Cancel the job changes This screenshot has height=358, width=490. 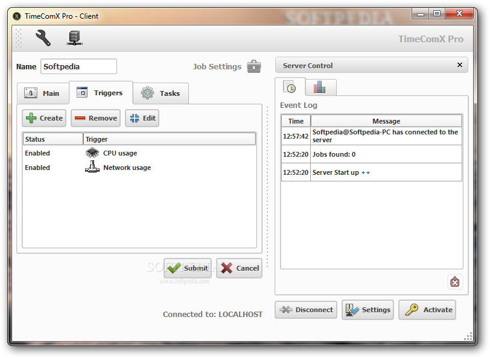click(x=239, y=268)
